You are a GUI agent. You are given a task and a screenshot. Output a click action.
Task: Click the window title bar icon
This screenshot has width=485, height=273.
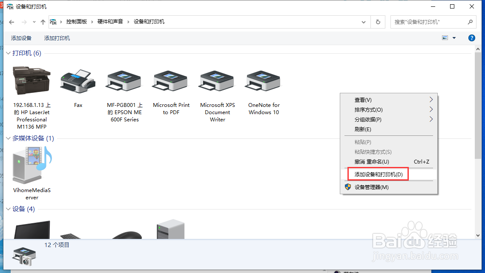(x=10, y=6)
